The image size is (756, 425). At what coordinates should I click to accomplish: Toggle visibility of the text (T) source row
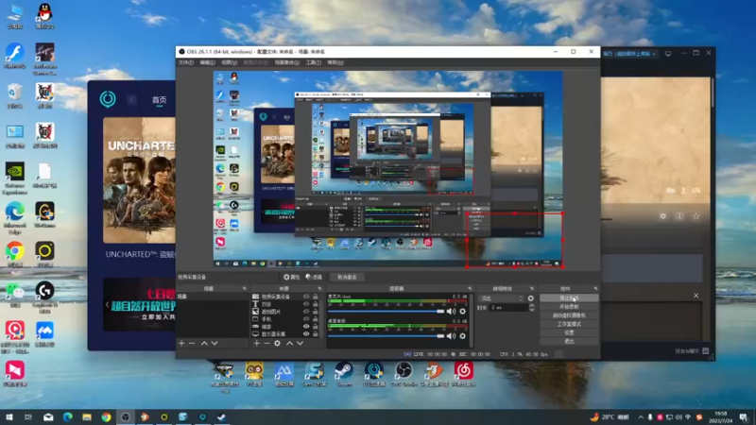click(306, 304)
